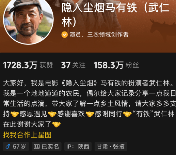Tap the IP：陕西 location tag

[x=78, y=146]
